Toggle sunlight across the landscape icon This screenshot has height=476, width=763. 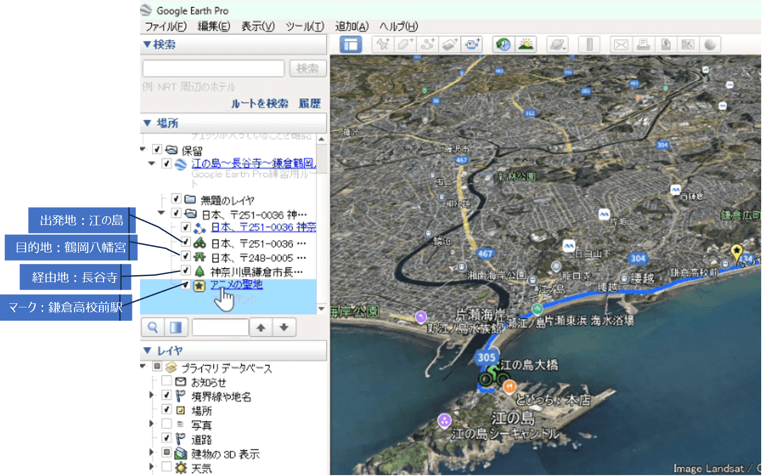526,44
